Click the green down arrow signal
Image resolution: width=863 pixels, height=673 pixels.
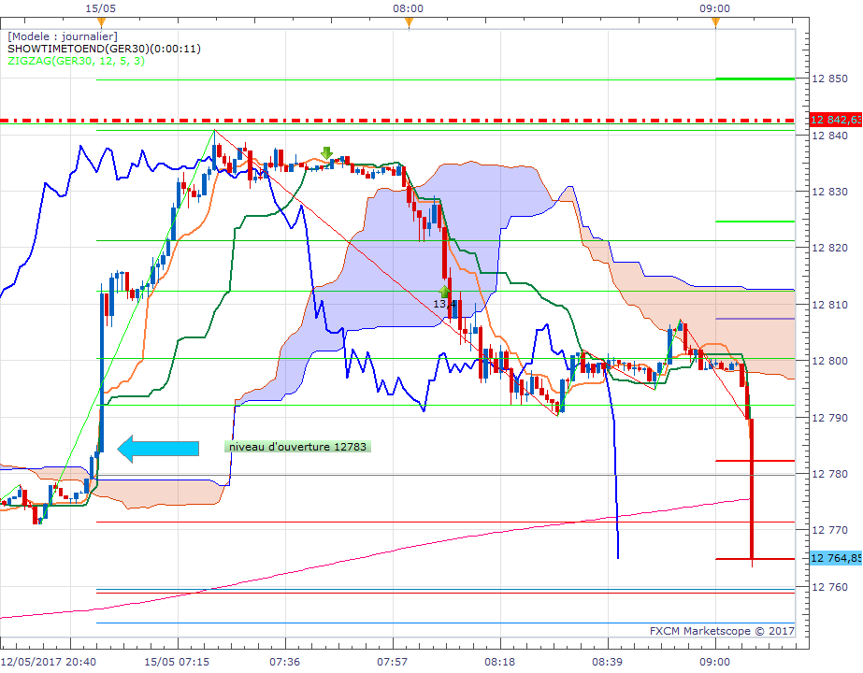[x=327, y=153]
